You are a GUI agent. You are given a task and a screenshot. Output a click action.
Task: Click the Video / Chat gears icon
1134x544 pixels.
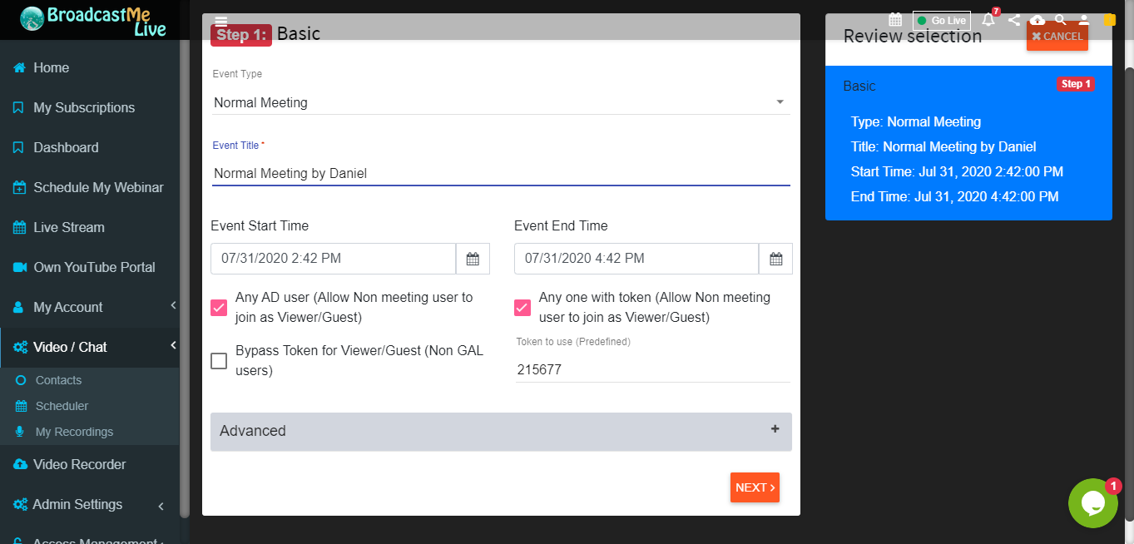[20, 347]
